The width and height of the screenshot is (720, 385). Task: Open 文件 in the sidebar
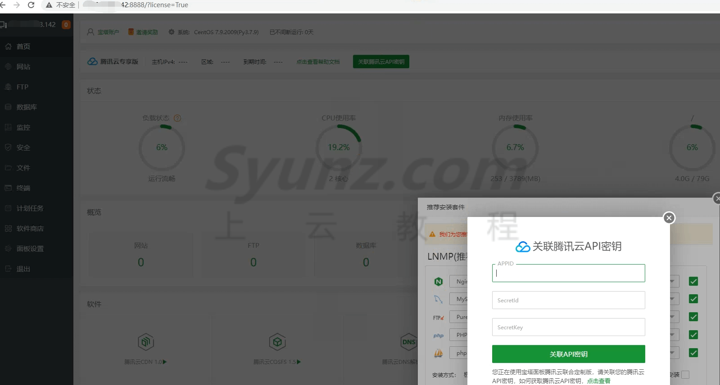click(23, 168)
